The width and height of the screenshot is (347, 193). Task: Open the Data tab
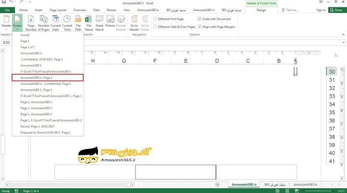pos(96,10)
